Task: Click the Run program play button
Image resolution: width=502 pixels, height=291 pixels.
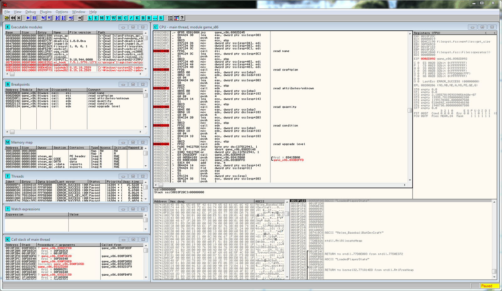Action: coord(28,18)
